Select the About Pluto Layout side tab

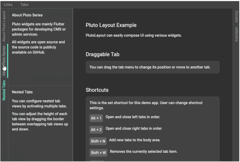pos(4,26)
